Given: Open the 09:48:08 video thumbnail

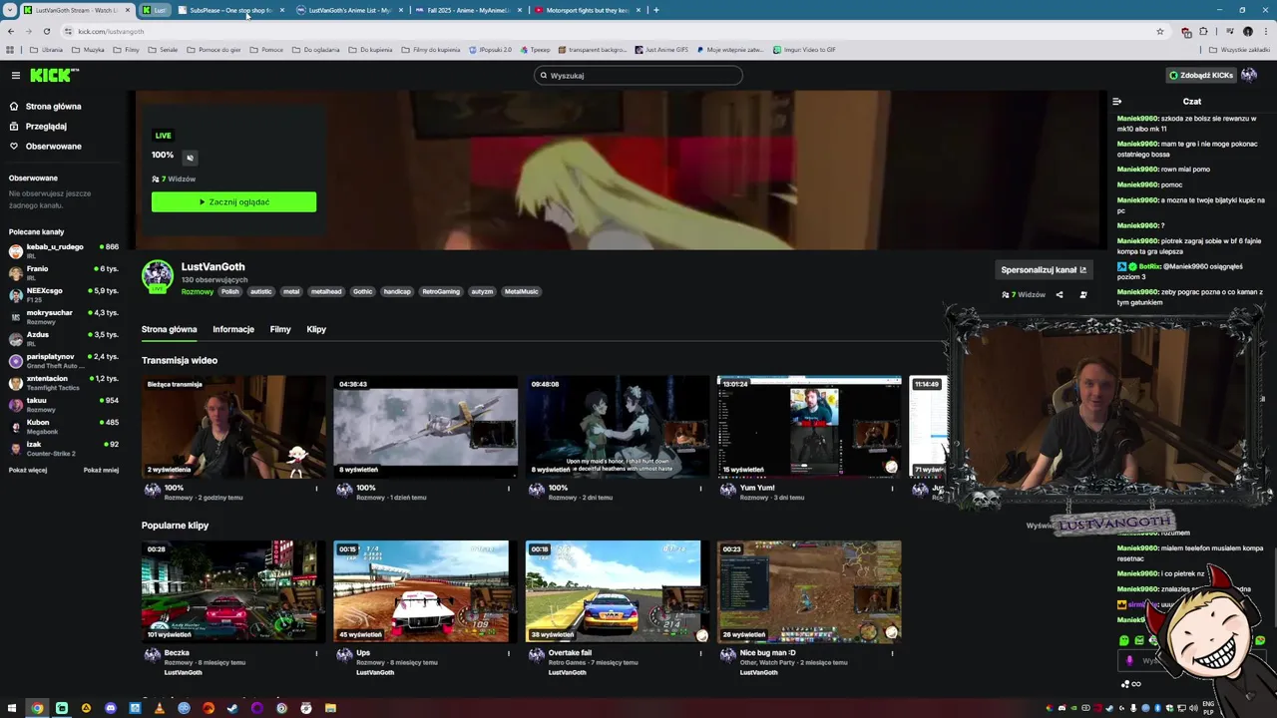Looking at the screenshot, I should (x=618, y=427).
